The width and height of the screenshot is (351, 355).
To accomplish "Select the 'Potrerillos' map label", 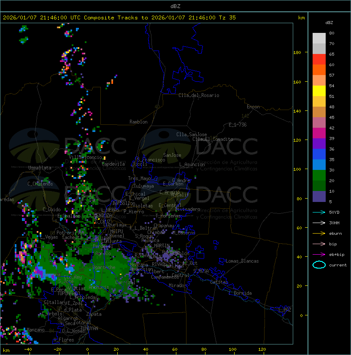I will [x=70, y=233].
